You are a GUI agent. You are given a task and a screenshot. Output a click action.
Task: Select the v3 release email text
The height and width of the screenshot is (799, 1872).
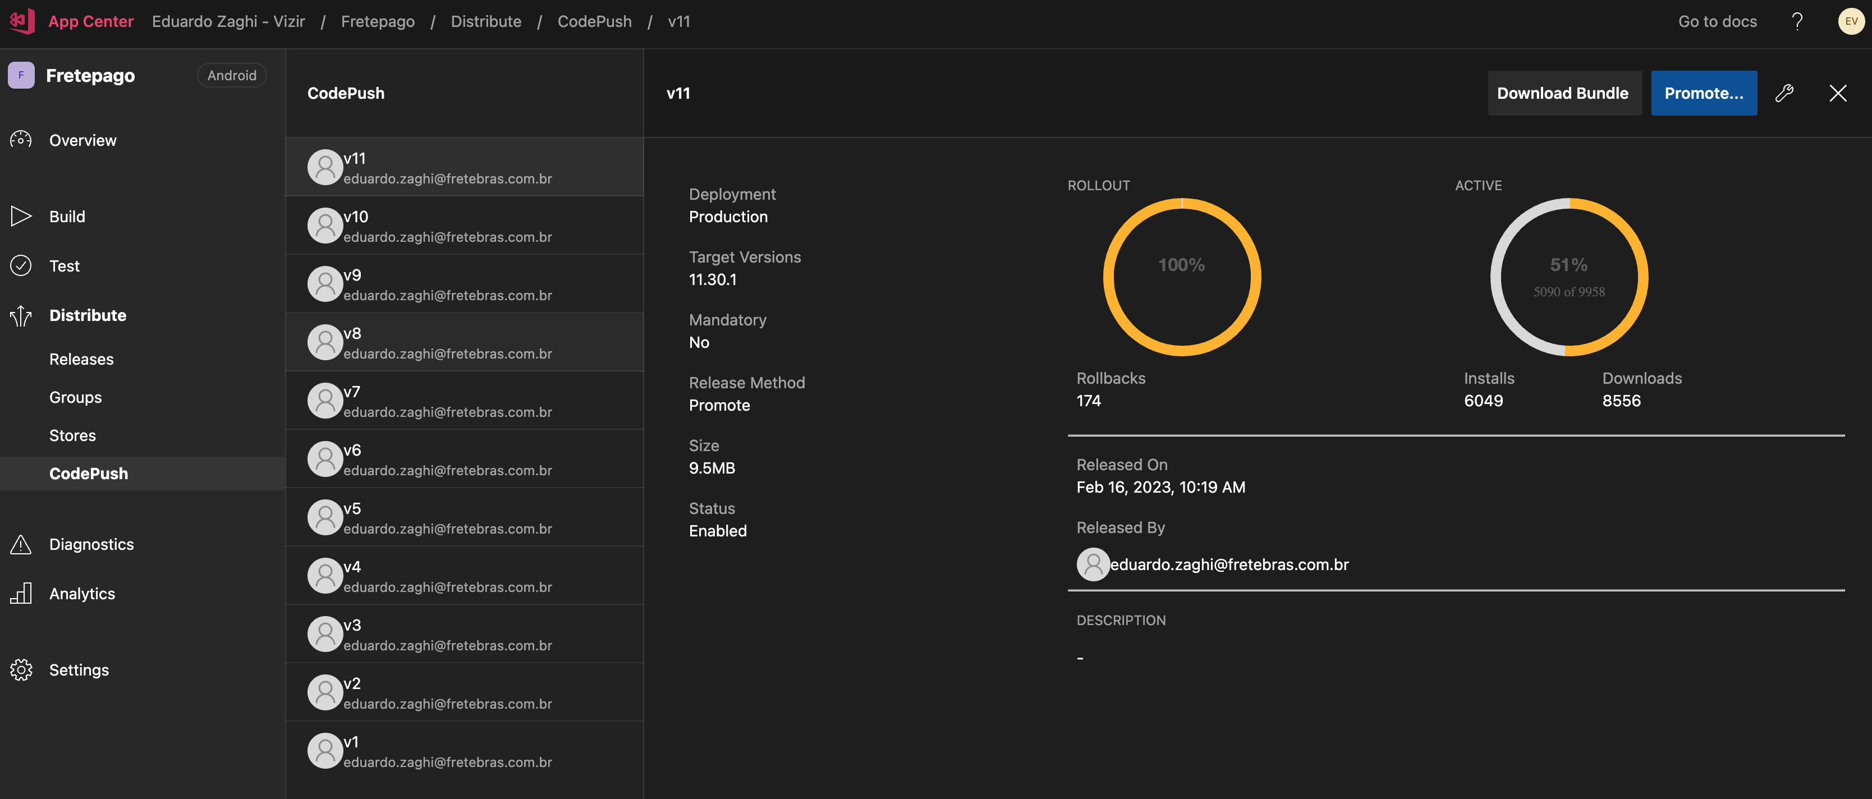click(448, 645)
